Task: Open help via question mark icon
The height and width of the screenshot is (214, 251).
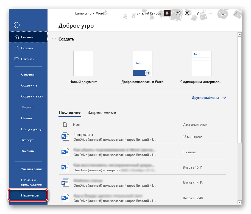Action: [x=197, y=13]
